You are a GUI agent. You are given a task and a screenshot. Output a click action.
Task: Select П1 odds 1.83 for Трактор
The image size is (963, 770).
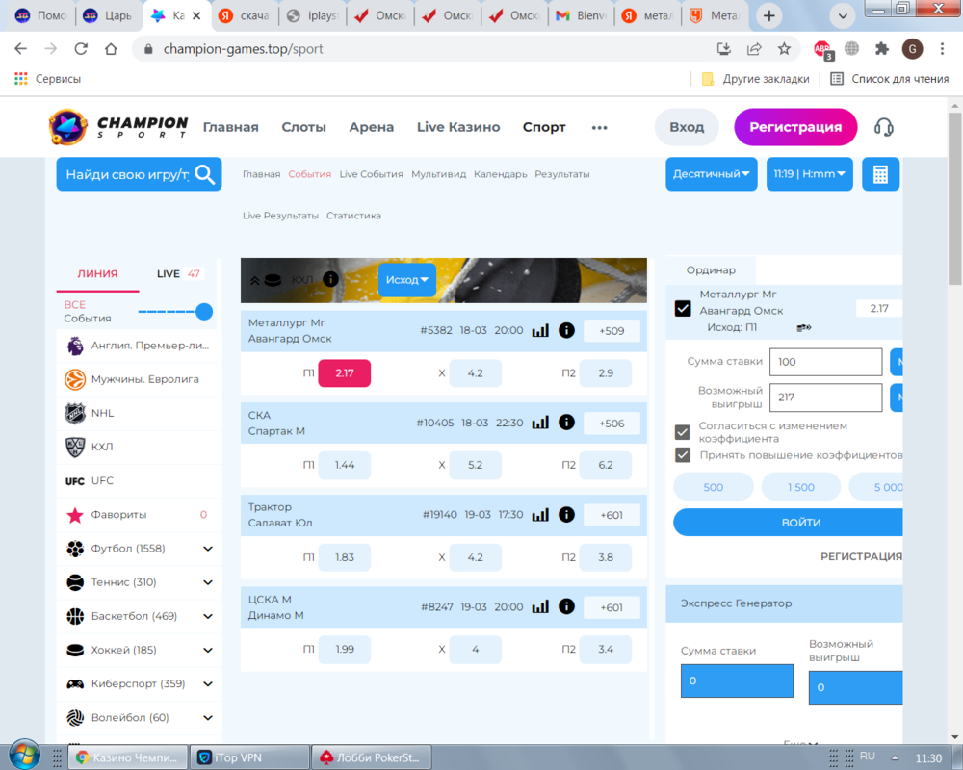(345, 557)
